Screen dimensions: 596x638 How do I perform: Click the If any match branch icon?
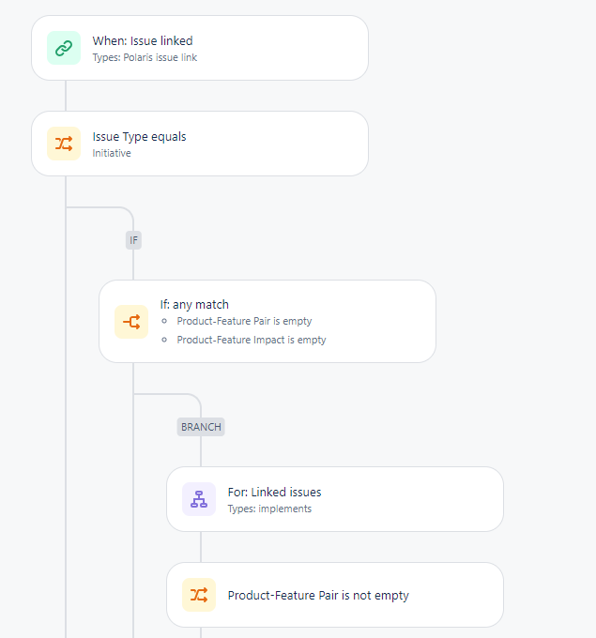click(131, 322)
